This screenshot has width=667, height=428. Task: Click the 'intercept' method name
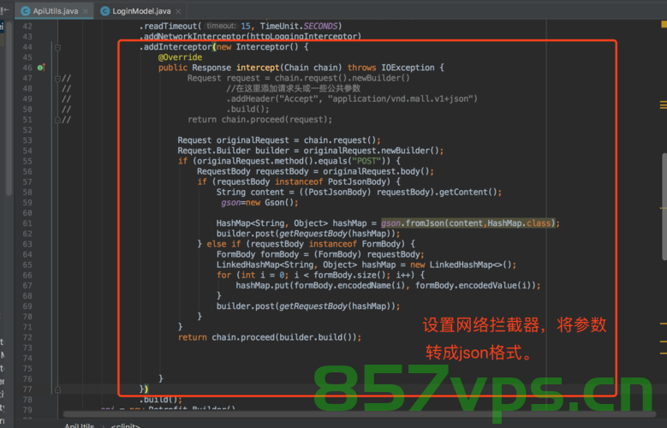(x=258, y=68)
